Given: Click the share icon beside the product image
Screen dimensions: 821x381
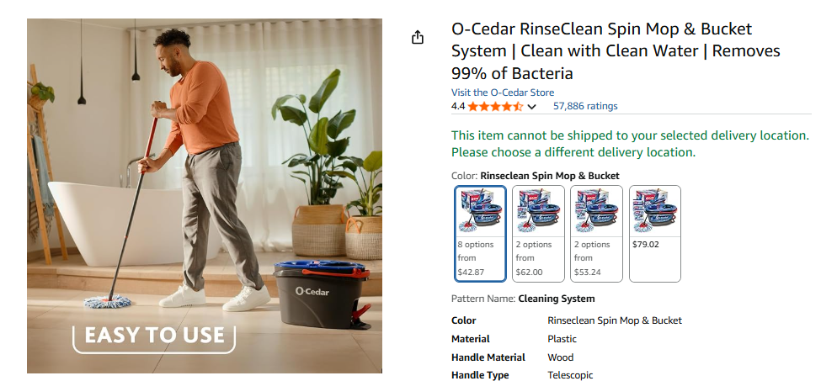Looking at the screenshot, I should (x=417, y=38).
